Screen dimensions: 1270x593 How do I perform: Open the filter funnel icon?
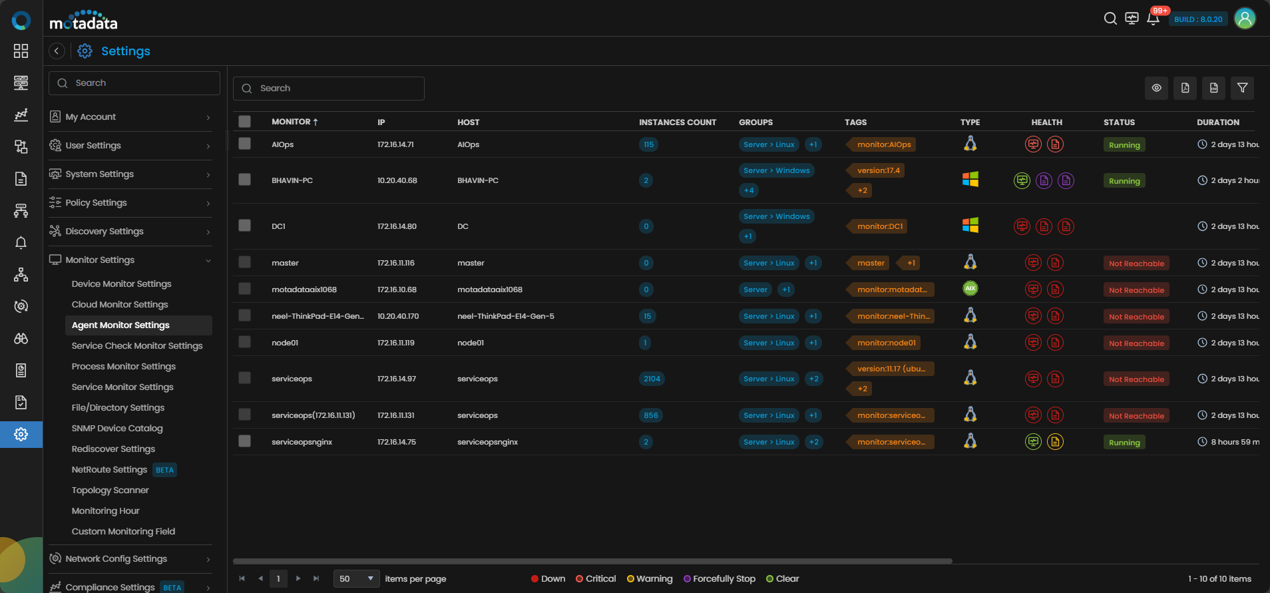tap(1242, 88)
